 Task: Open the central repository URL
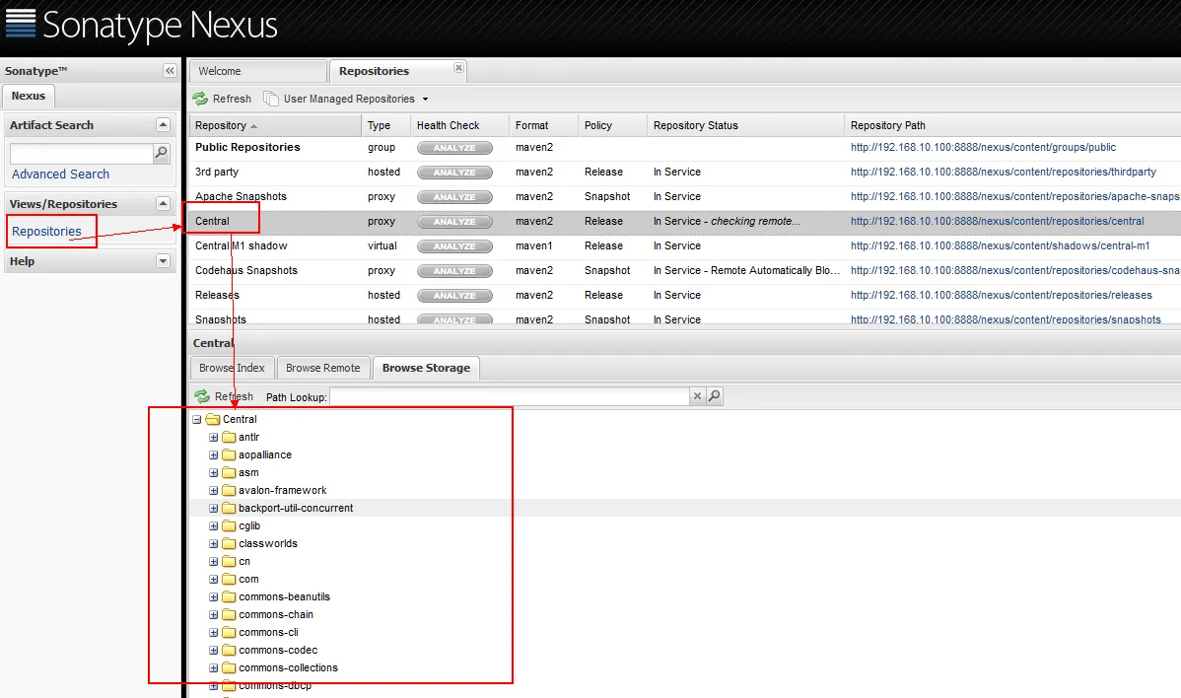[x=998, y=222]
